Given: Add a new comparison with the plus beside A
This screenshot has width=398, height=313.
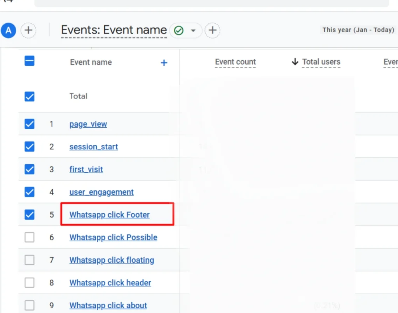Looking at the screenshot, I should 28,30.
